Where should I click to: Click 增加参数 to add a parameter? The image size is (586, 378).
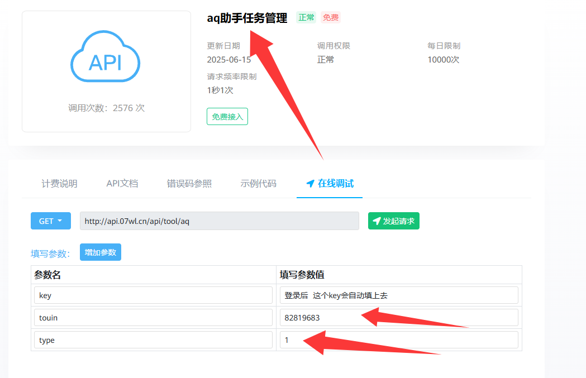point(101,252)
